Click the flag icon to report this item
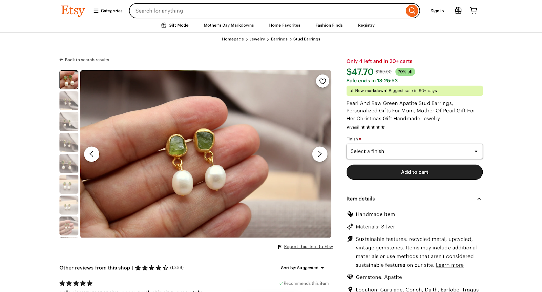 [279, 247]
